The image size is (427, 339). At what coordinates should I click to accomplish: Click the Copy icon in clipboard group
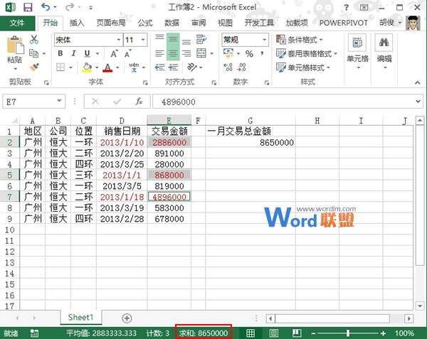point(34,53)
